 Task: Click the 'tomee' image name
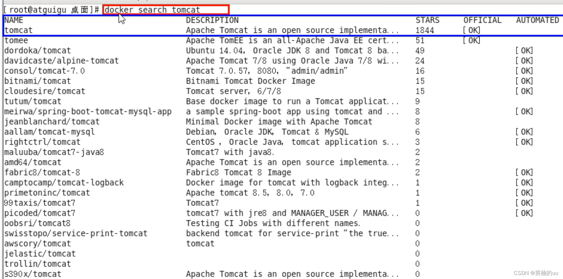pos(16,40)
